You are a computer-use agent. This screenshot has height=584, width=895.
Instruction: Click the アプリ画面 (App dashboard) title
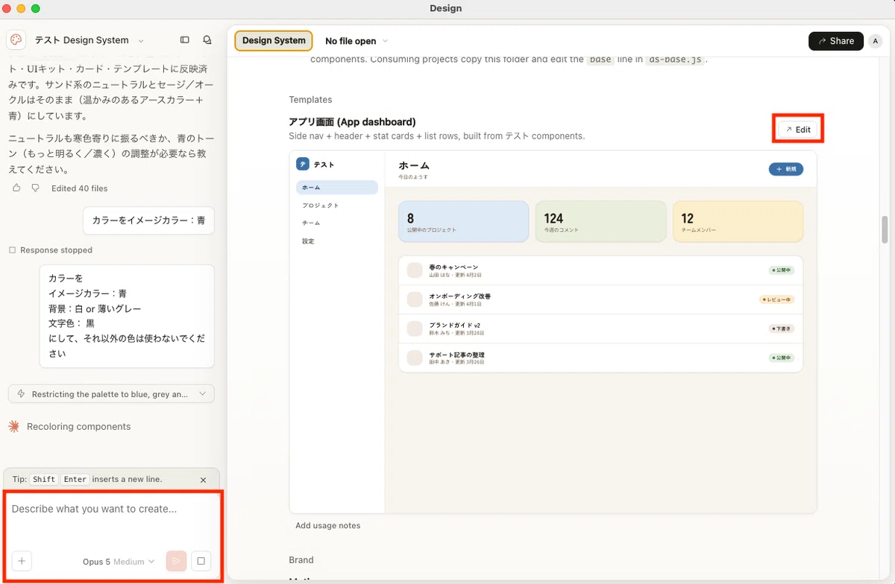(x=352, y=121)
